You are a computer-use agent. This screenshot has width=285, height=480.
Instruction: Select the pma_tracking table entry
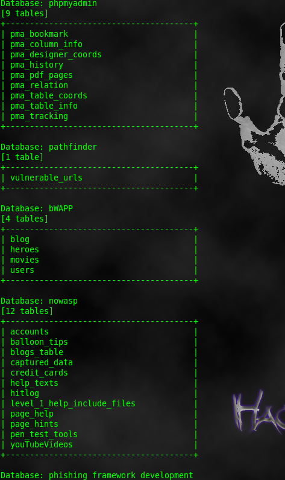39,117
